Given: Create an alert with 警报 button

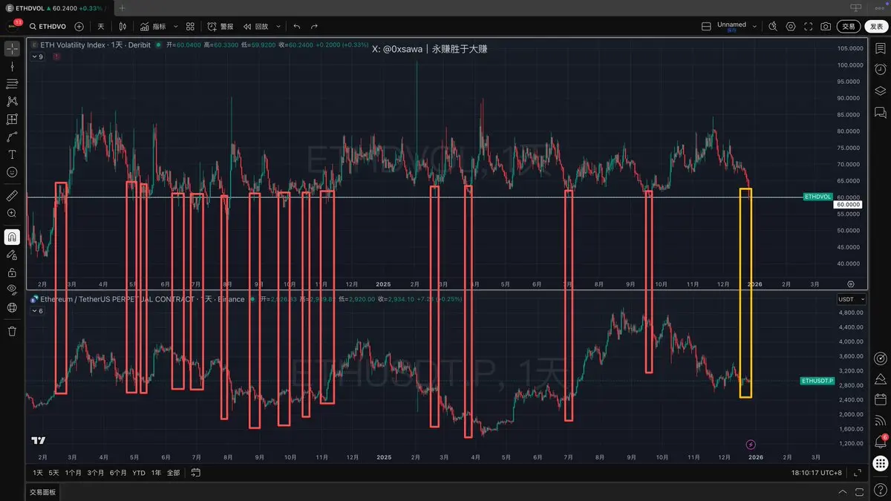Looking at the screenshot, I should click(x=220, y=26).
